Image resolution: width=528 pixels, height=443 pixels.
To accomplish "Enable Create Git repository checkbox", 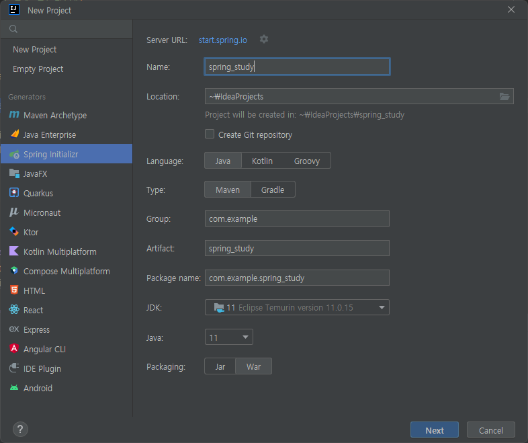I will click(x=210, y=134).
